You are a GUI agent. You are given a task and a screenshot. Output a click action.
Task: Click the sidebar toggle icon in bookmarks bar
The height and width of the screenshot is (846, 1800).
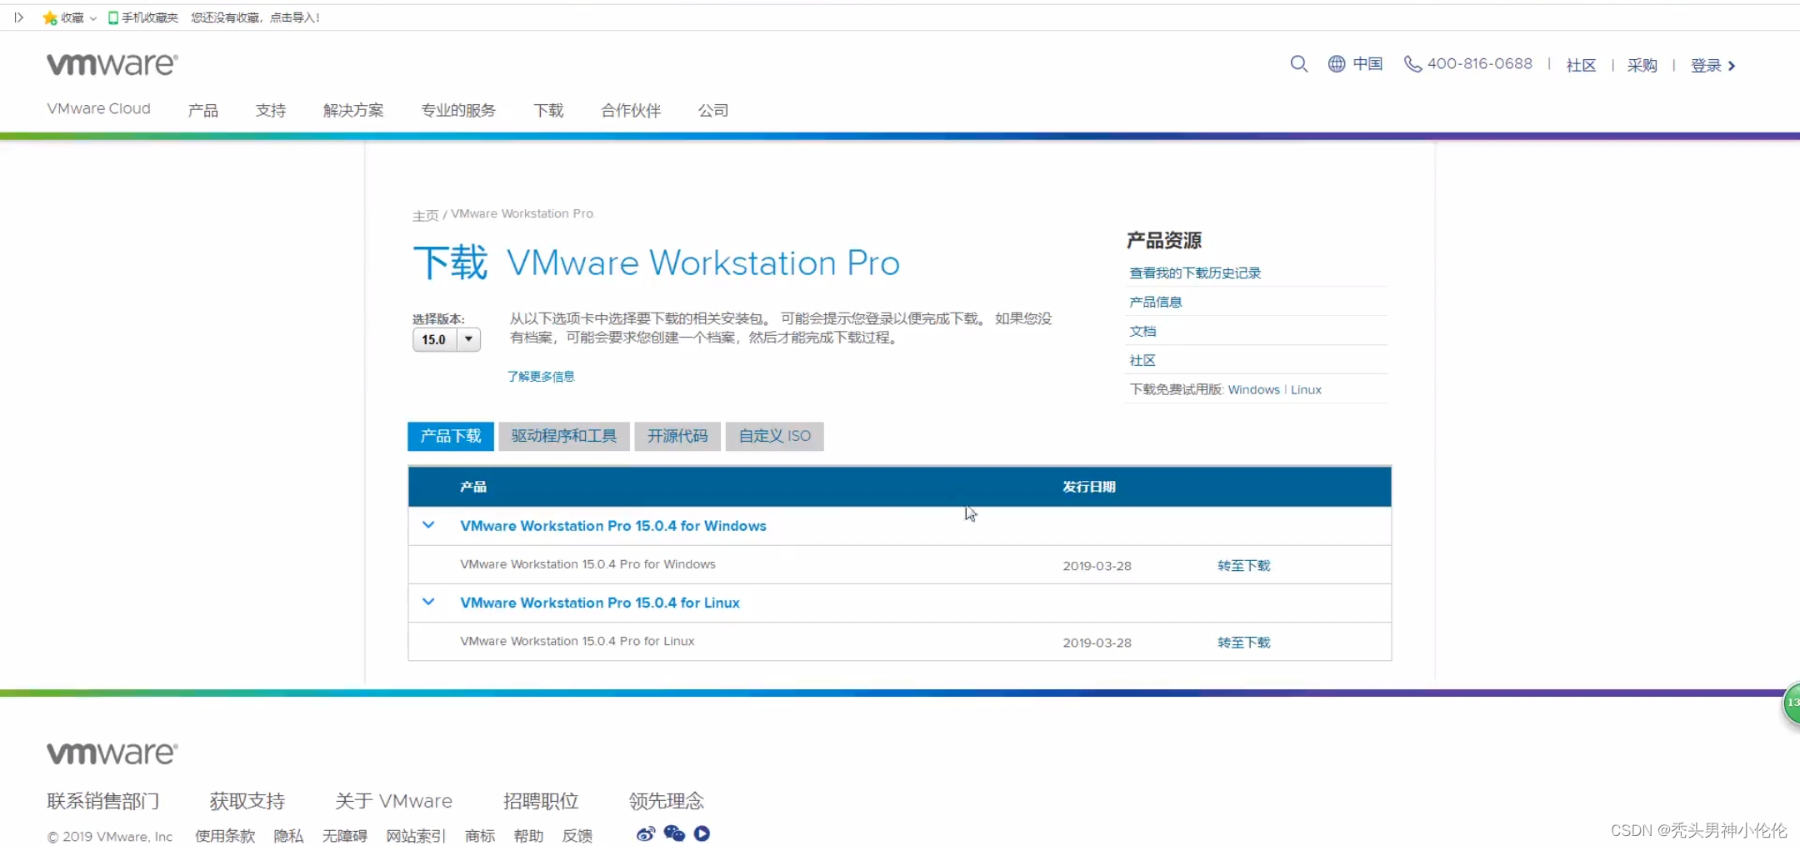click(18, 18)
